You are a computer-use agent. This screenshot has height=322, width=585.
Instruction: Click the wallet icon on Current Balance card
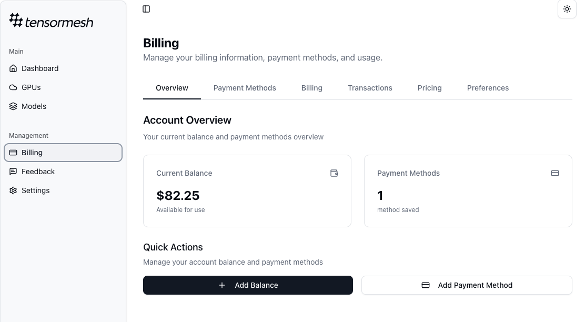(x=334, y=173)
